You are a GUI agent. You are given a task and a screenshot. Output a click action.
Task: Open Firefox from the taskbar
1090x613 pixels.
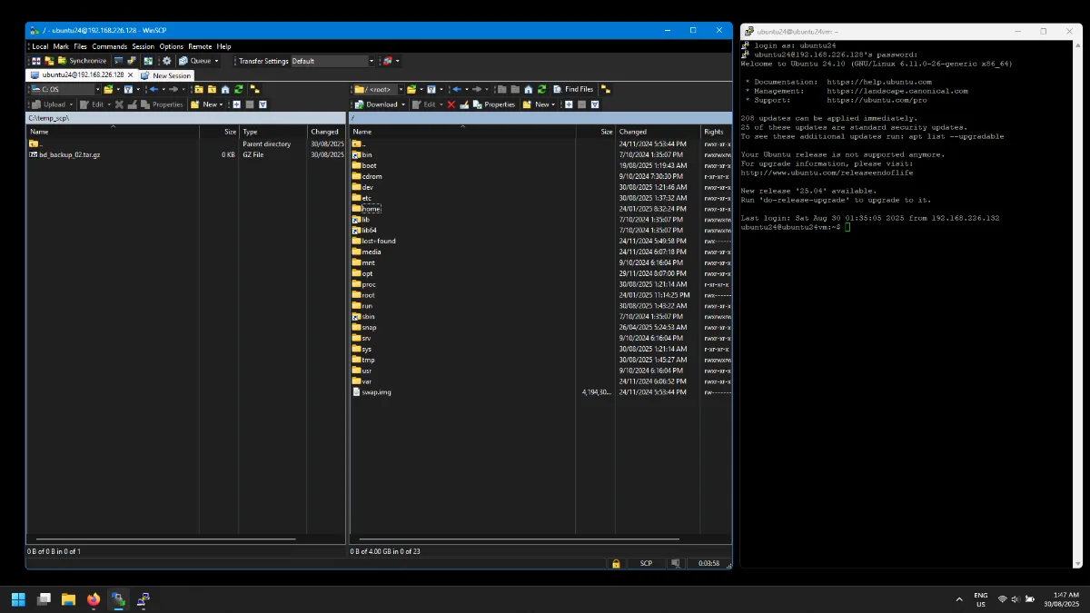click(94, 599)
